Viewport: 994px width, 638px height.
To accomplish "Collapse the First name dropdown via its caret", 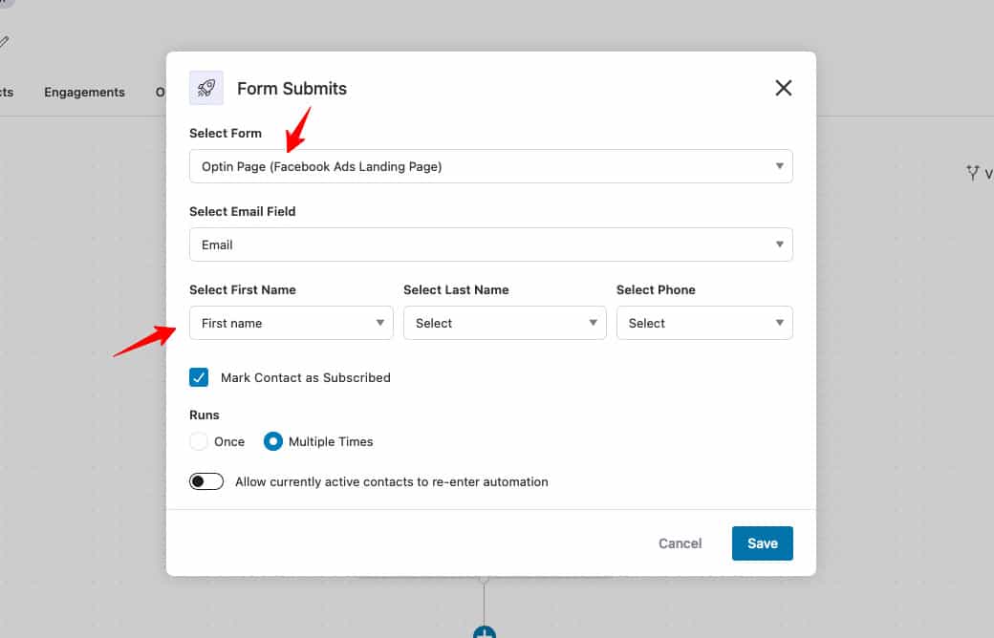I will point(379,323).
